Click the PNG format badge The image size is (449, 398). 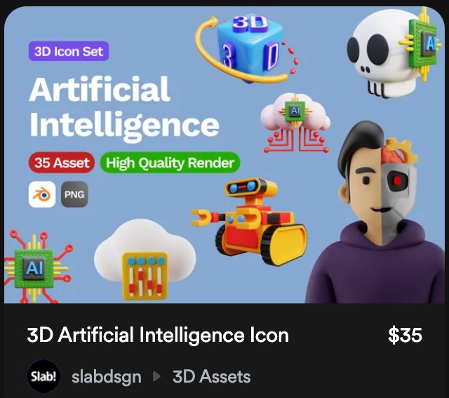74,194
